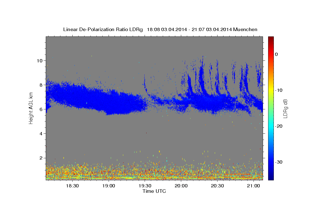325x216 pixels.
Task: Click the 'Height AGL km' y-axis label
Action: pos(31,108)
